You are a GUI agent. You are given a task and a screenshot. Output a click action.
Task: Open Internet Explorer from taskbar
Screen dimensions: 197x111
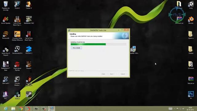tap(6, 109)
